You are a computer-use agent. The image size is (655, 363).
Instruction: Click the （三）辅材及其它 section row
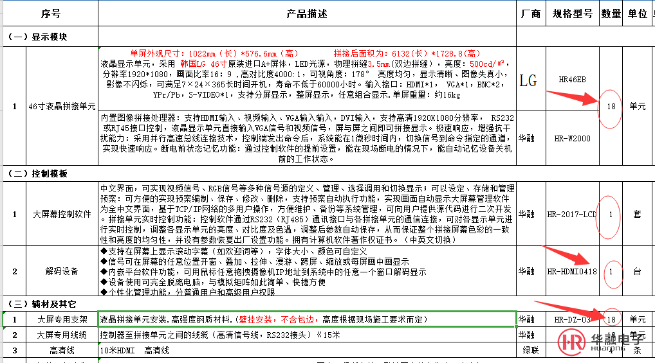tap(51, 304)
